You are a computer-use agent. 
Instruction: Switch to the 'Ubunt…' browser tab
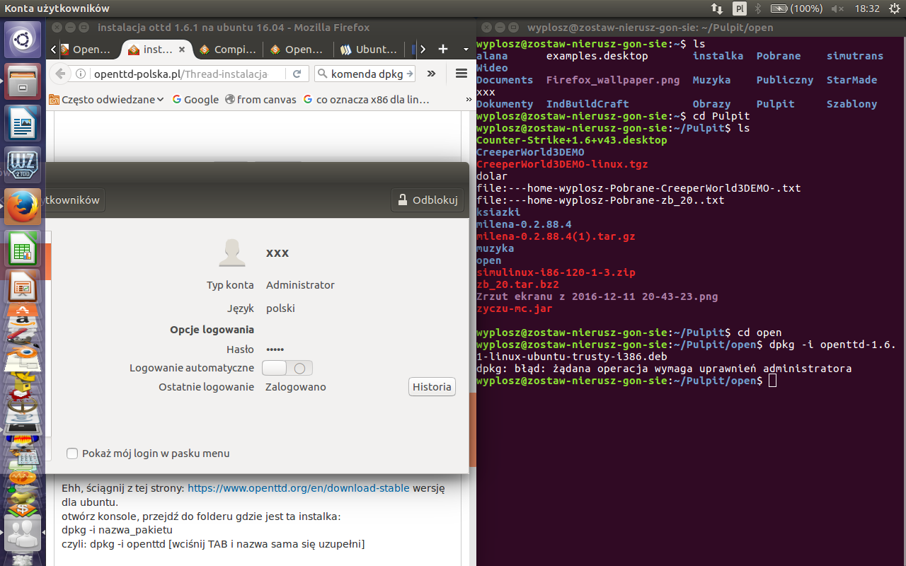pyautogui.click(x=369, y=50)
